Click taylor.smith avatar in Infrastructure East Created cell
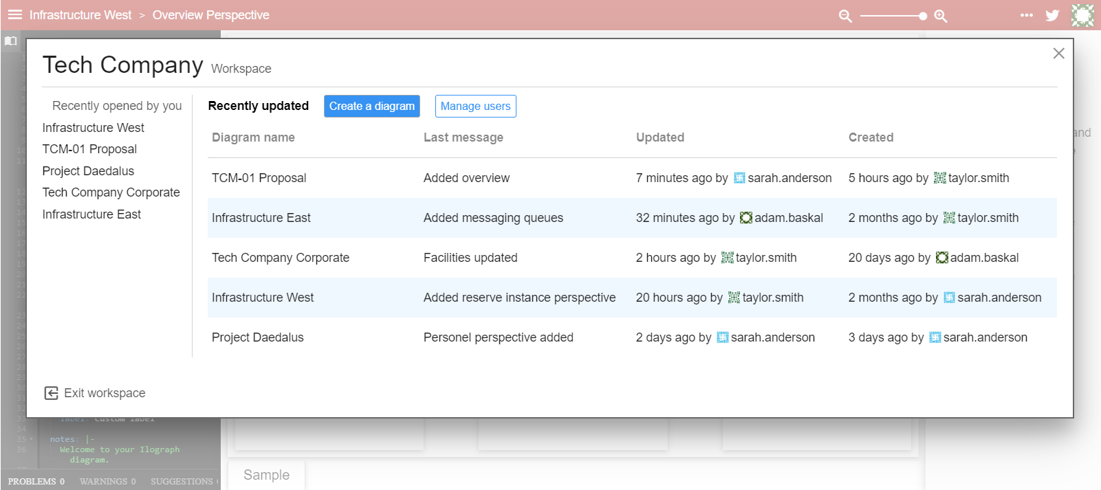This screenshot has width=1101, height=490. 949,218
